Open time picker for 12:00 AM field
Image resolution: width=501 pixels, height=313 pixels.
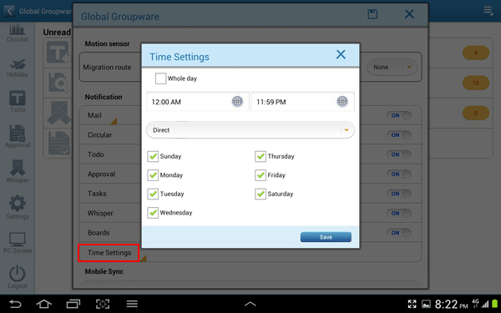click(x=237, y=102)
